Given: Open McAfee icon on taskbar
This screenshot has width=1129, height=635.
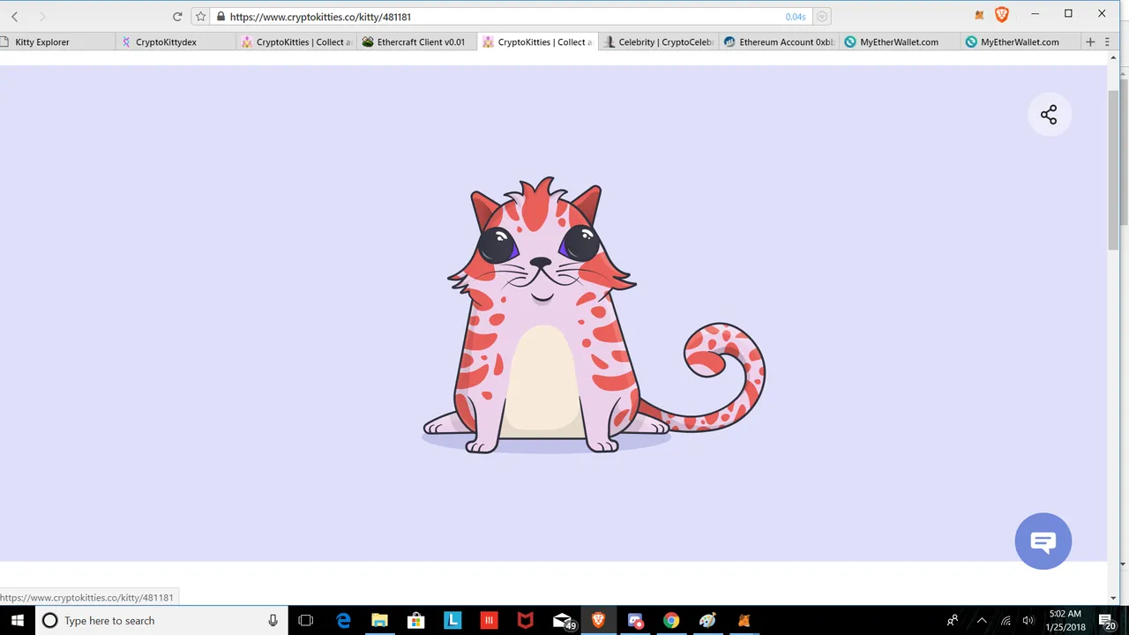Looking at the screenshot, I should pyautogui.click(x=526, y=621).
